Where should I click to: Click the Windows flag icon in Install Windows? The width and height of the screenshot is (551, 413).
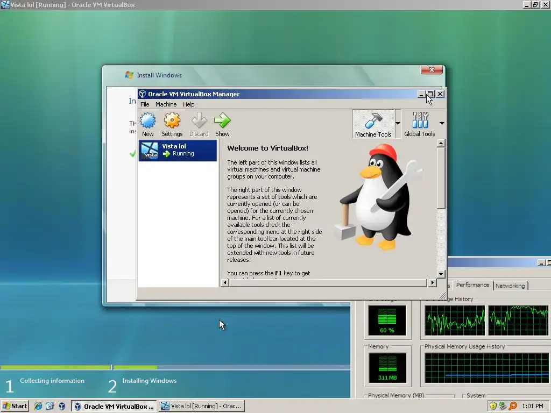coord(129,75)
